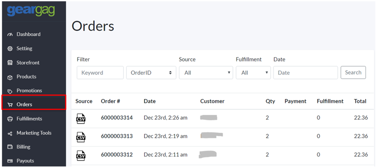Go to Marketing Tools in sidebar
The height and width of the screenshot is (168, 378).
coord(34,133)
